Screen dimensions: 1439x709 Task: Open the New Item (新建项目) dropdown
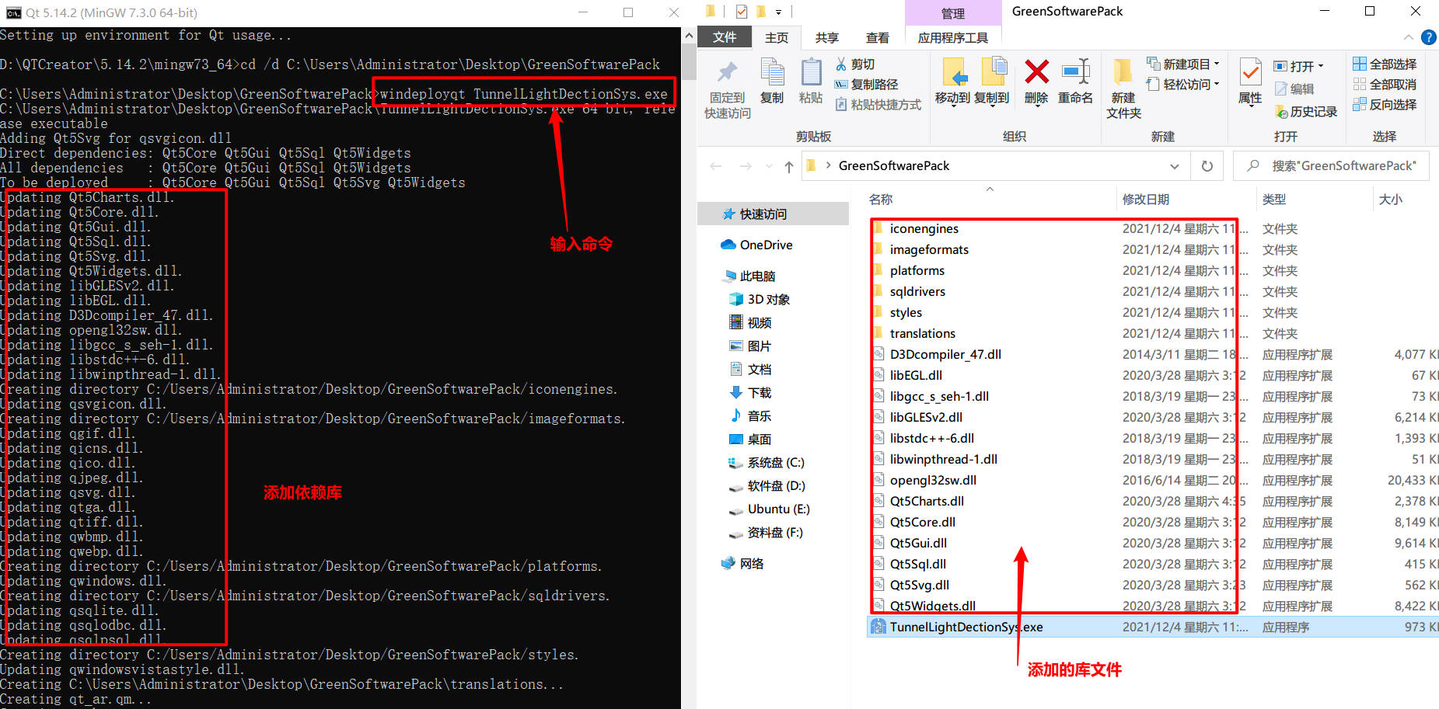coord(1183,64)
